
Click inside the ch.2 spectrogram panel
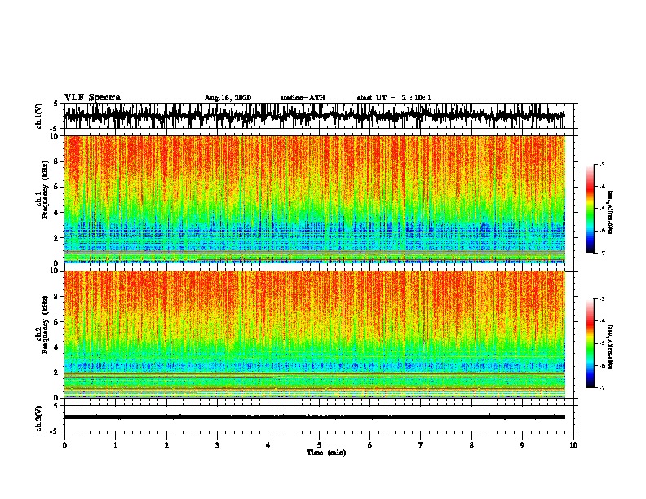click(314, 334)
